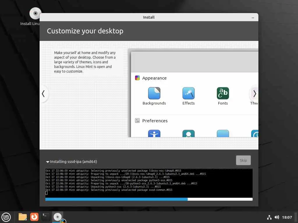Viewport: 298px width, 223px height.
Task: Click the Effects label text
Action: pyautogui.click(x=188, y=103)
